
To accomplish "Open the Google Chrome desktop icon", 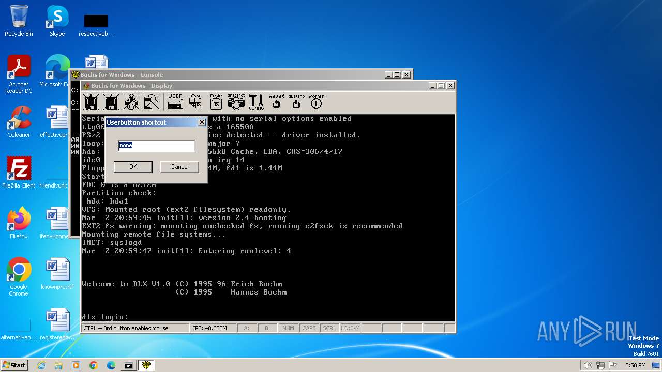I will (x=19, y=277).
